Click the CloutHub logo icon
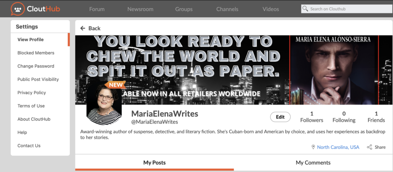The height and width of the screenshot is (172, 393). [17, 9]
